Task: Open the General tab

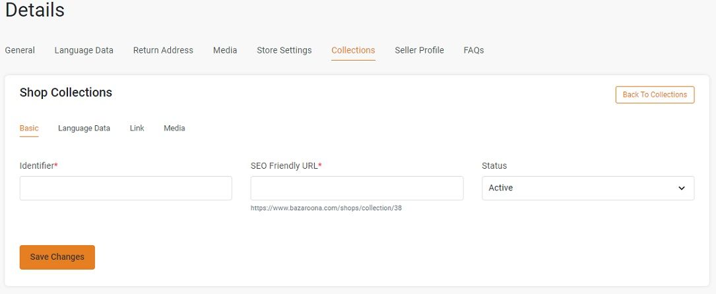Action: tap(20, 50)
